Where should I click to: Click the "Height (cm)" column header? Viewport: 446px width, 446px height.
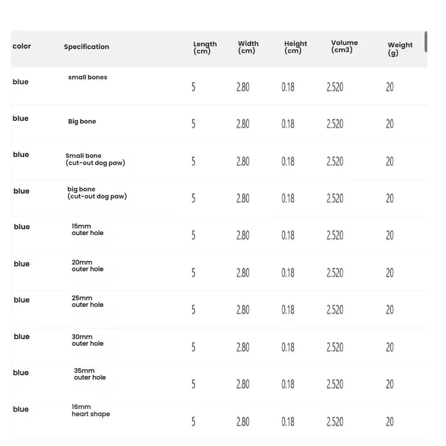pyautogui.click(x=295, y=47)
